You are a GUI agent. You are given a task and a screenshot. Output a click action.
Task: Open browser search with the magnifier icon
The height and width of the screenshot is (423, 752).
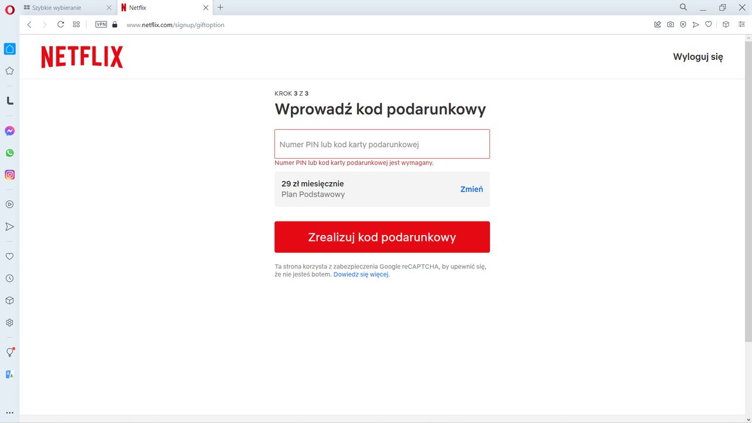coord(683,8)
